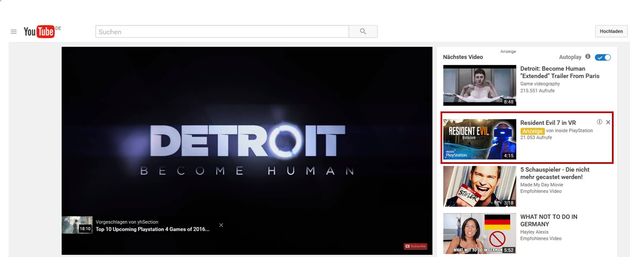The image size is (630, 257).
Task: Open the navigation hamburger menu
Action: [13, 31]
